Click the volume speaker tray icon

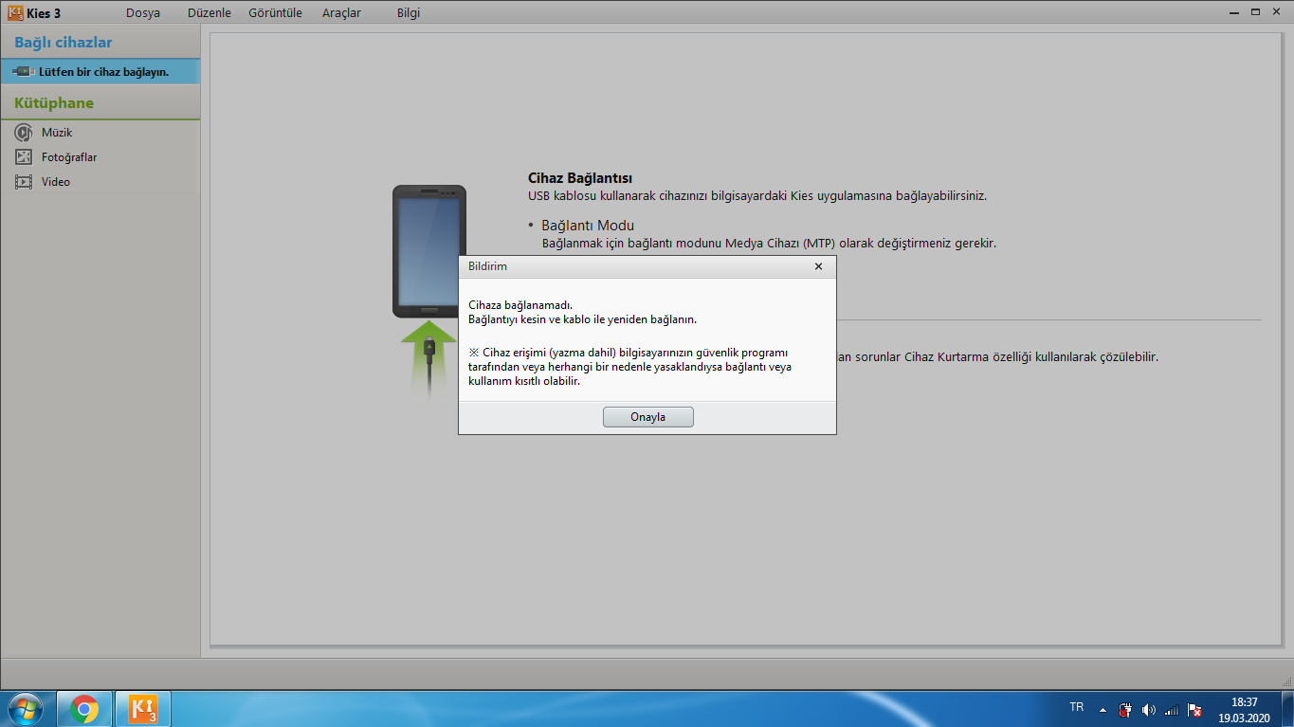tap(1149, 709)
